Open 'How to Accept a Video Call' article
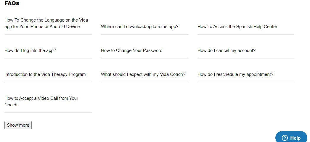This screenshot has height=142, width=310. [41, 101]
